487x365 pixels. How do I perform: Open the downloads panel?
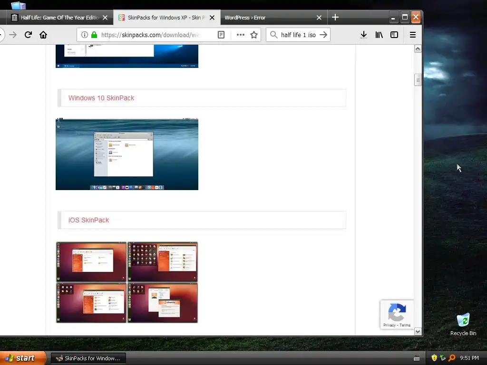click(x=364, y=35)
